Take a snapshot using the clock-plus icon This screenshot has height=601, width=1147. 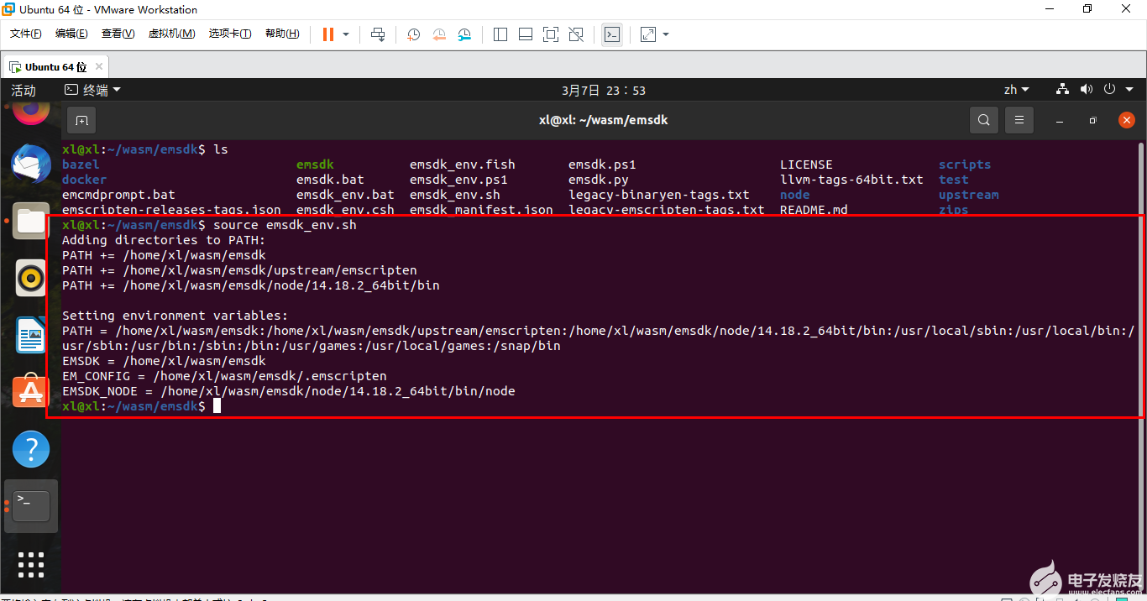(414, 34)
